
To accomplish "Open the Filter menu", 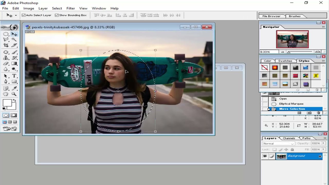I will pos(71,8).
